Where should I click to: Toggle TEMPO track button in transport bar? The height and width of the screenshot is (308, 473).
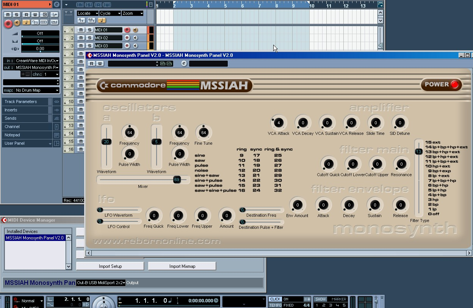pyautogui.click(x=276, y=305)
